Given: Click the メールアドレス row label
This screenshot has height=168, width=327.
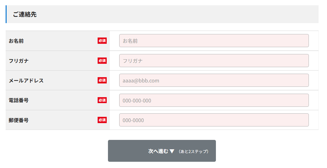Looking at the screenshot, I should (x=26, y=81).
